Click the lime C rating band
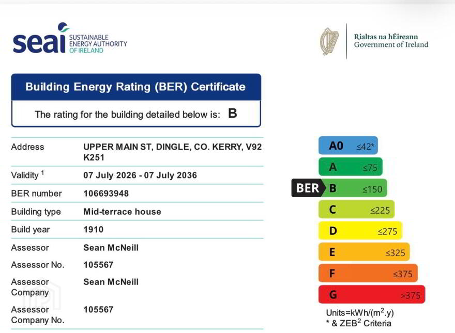The height and width of the screenshot is (333, 455). (357, 209)
